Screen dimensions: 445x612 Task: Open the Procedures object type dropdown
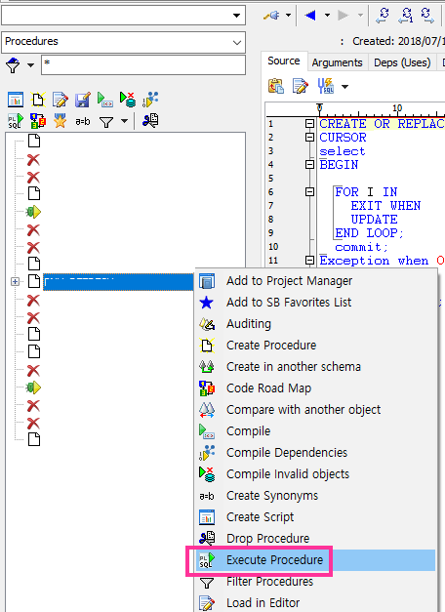click(x=236, y=43)
